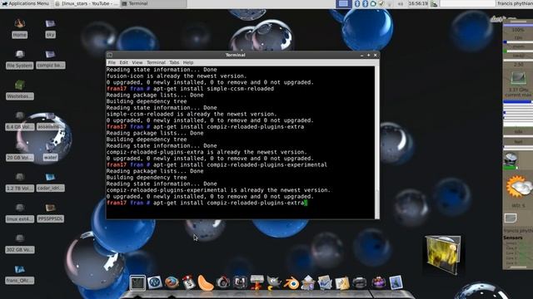Open the Help menu in Terminal
Viewport: 533px width, 299px height.
point(188,62)
